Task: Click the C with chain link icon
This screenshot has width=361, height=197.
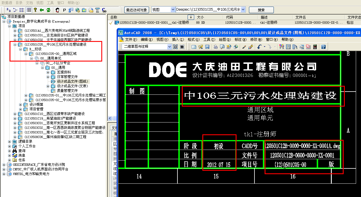Action: tap(104, 10)
